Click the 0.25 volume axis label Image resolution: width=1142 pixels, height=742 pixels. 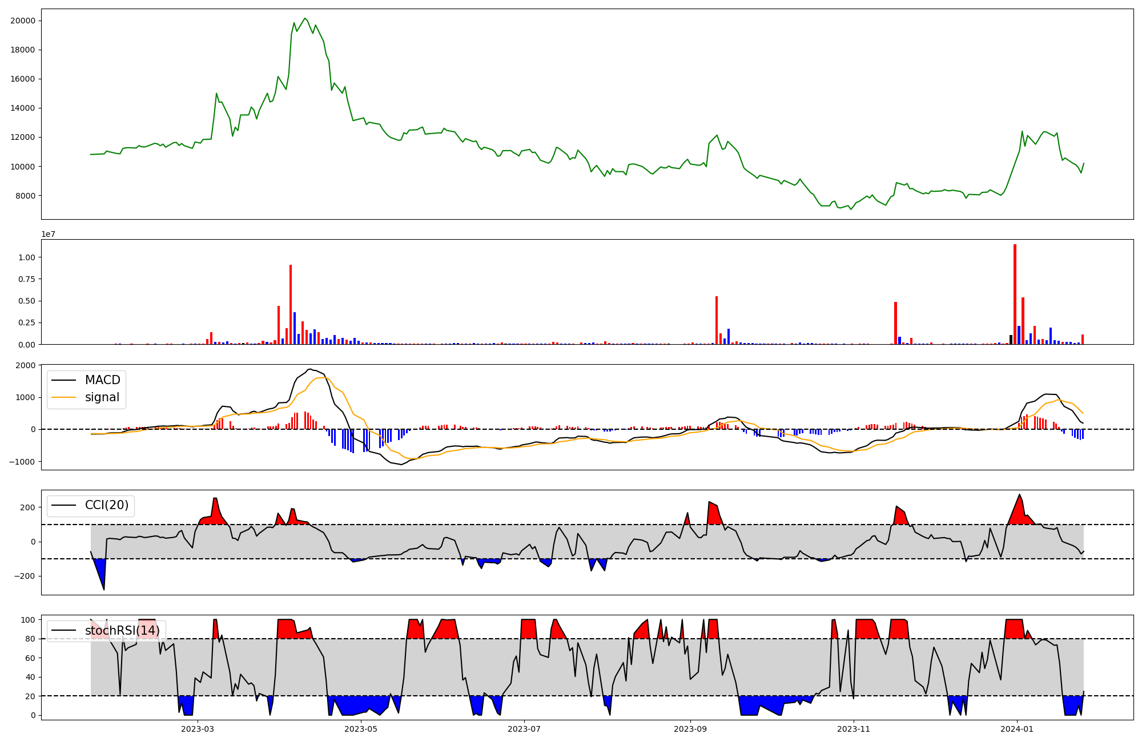27,322
